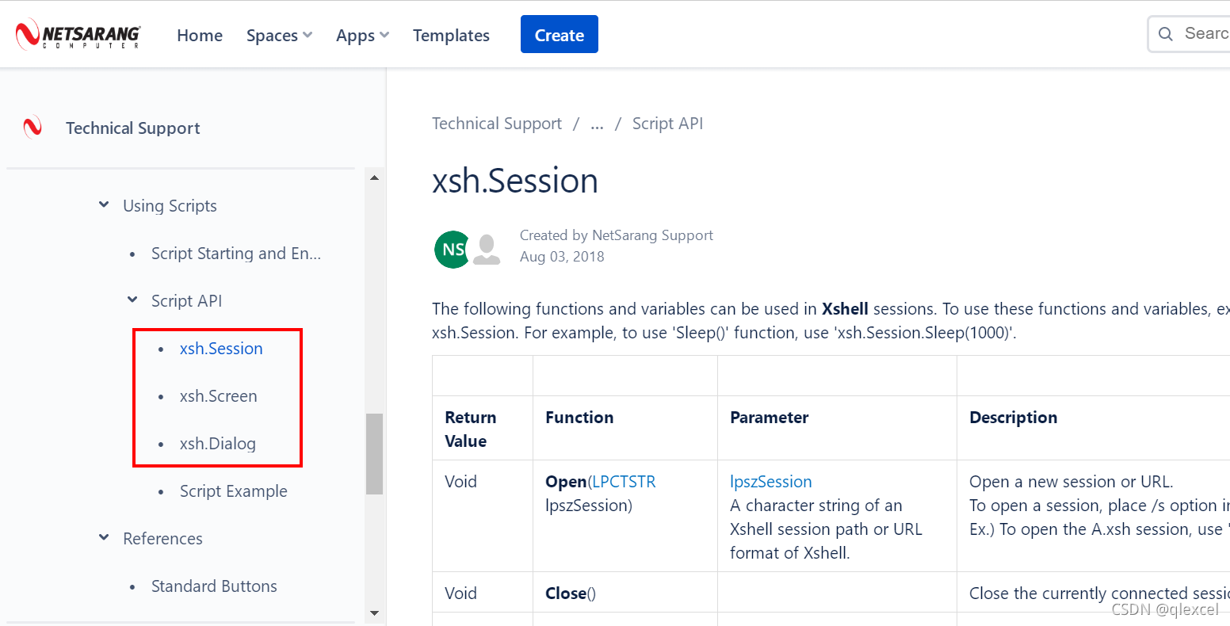Click the lpszSession parameter link

point(771,482)
